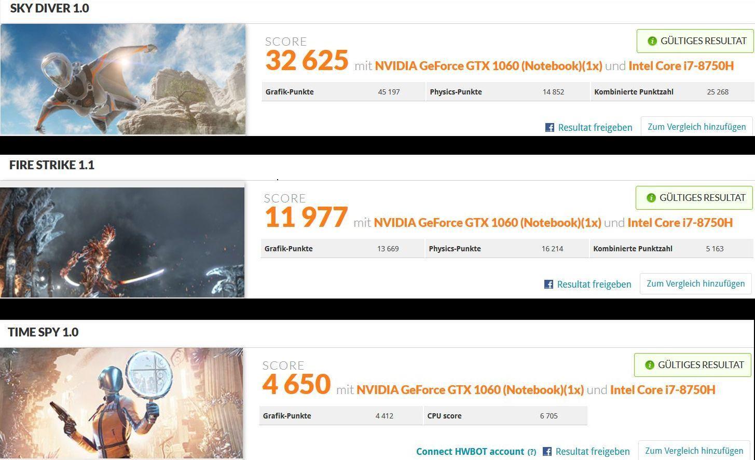
Task: Click the score value 11 977
Action: tap(306, 217)
